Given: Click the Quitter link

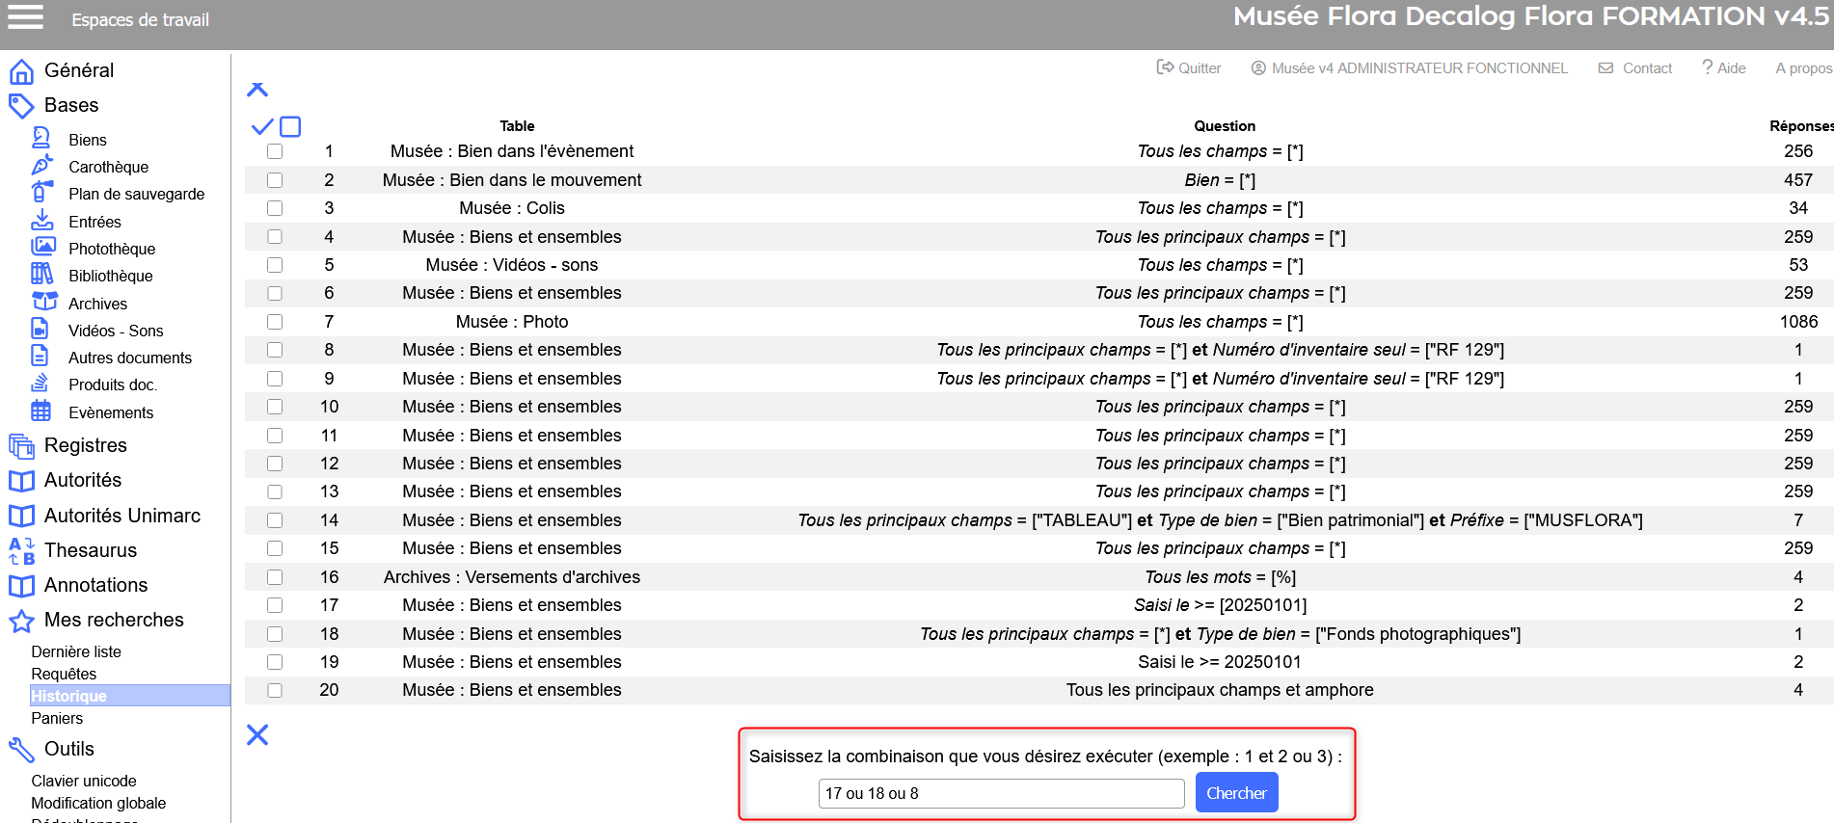Looking at the screenshot, I should click(x=1189, y=68).
